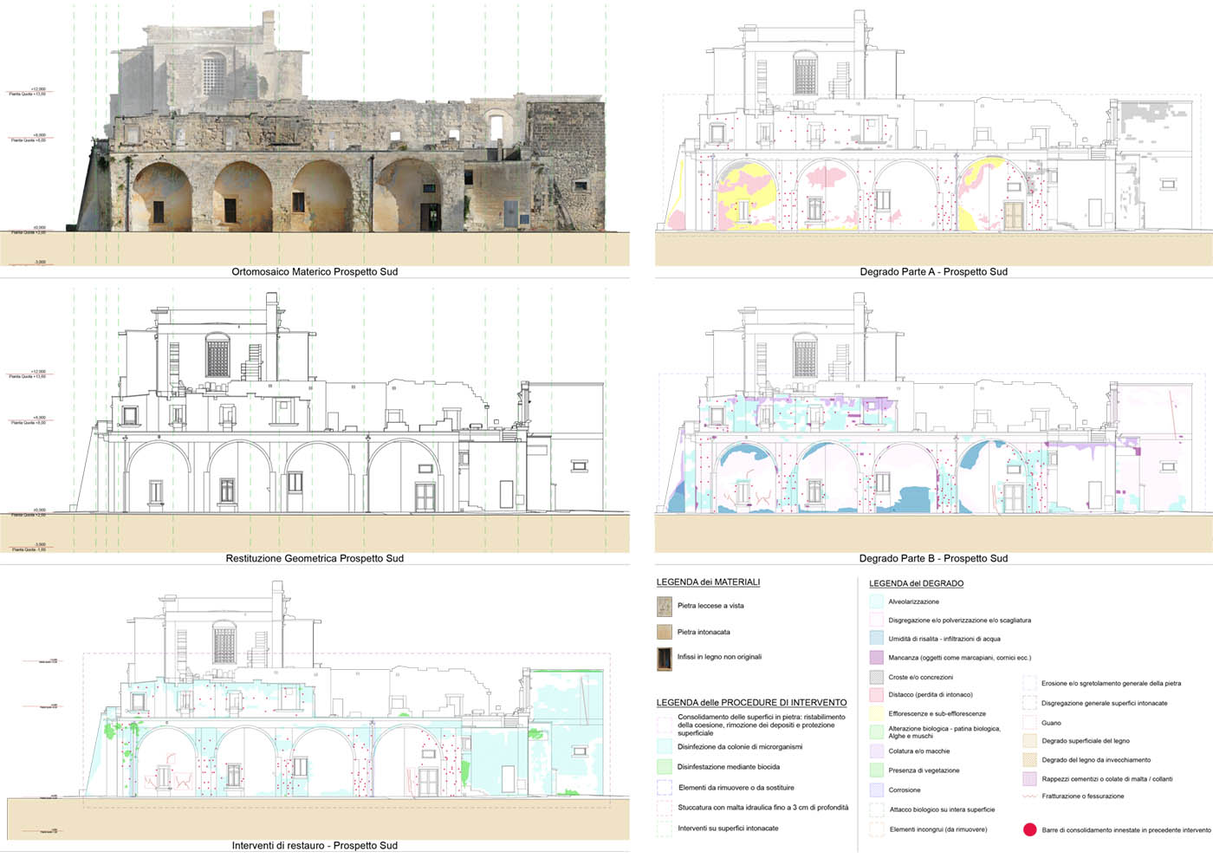The image size is (1213, 858).
Task: Pick the Elementi da rimuovere dashed blue swatch
Action: (x=665, y=787)
